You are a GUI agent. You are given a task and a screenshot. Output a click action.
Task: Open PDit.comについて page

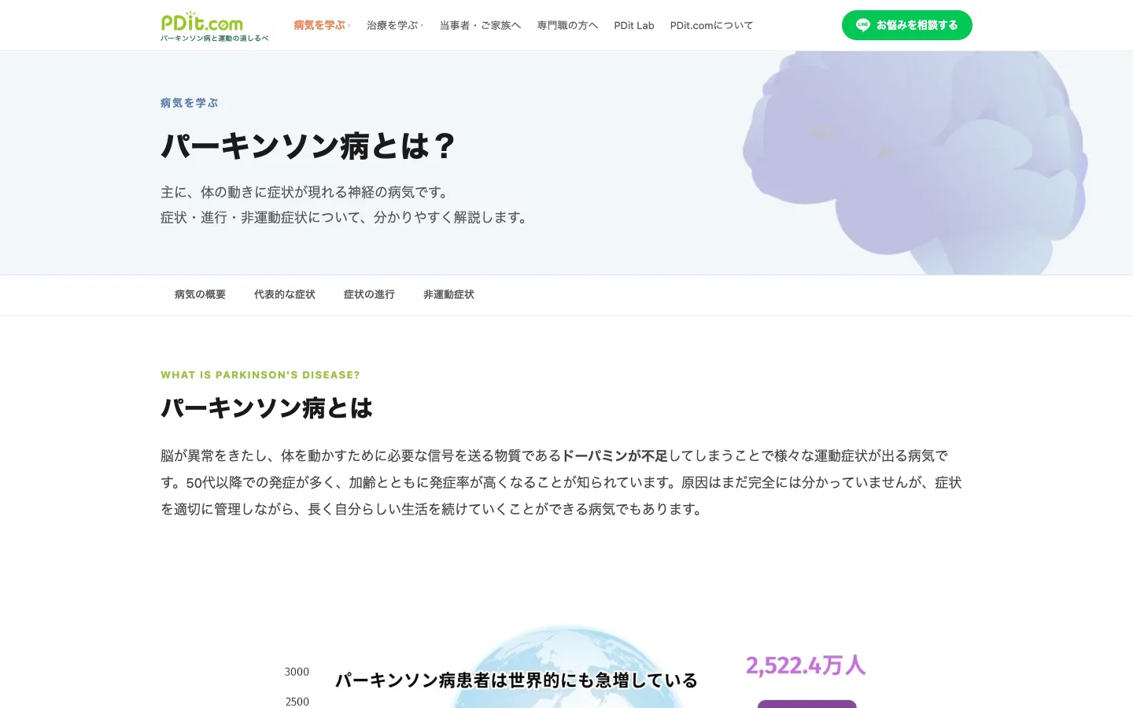click(711, 25)
